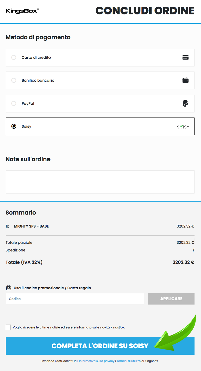Click the Note sull'ordine text area
201x371 pixels.
[100, 182]
